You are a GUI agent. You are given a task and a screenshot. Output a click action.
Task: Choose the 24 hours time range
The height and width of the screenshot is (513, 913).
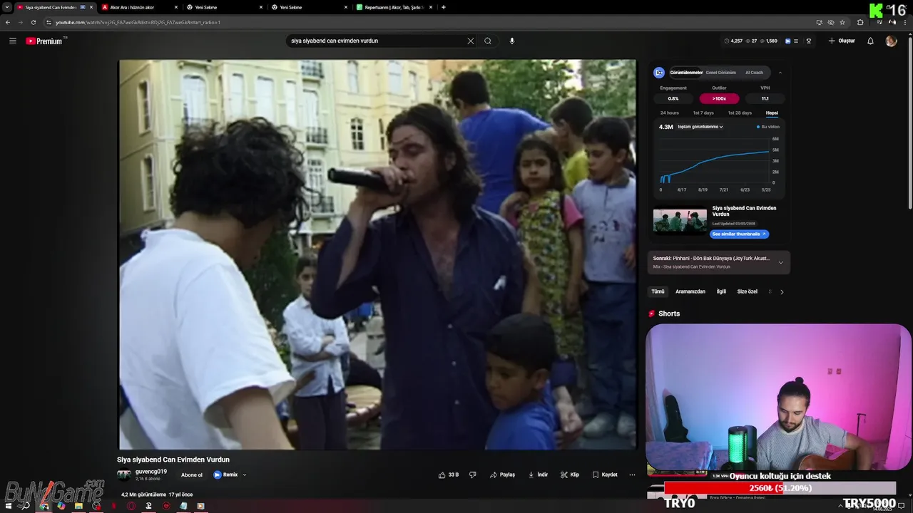click(x=670, y=113)
